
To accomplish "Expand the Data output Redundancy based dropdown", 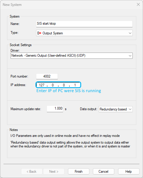I will tap(115, 109).
